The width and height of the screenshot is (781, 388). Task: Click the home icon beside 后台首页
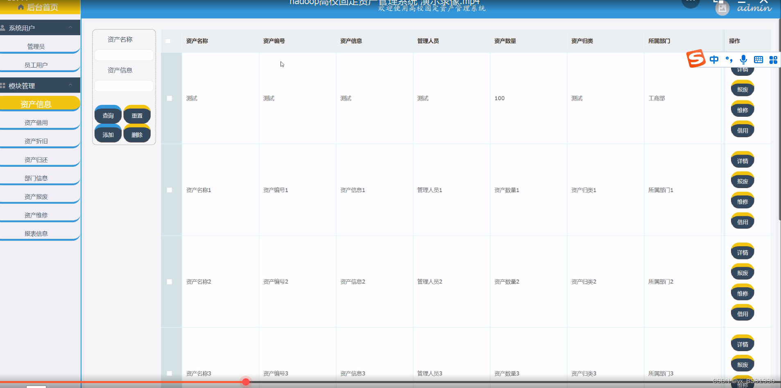pyautogui.click(x=21, y=7)
